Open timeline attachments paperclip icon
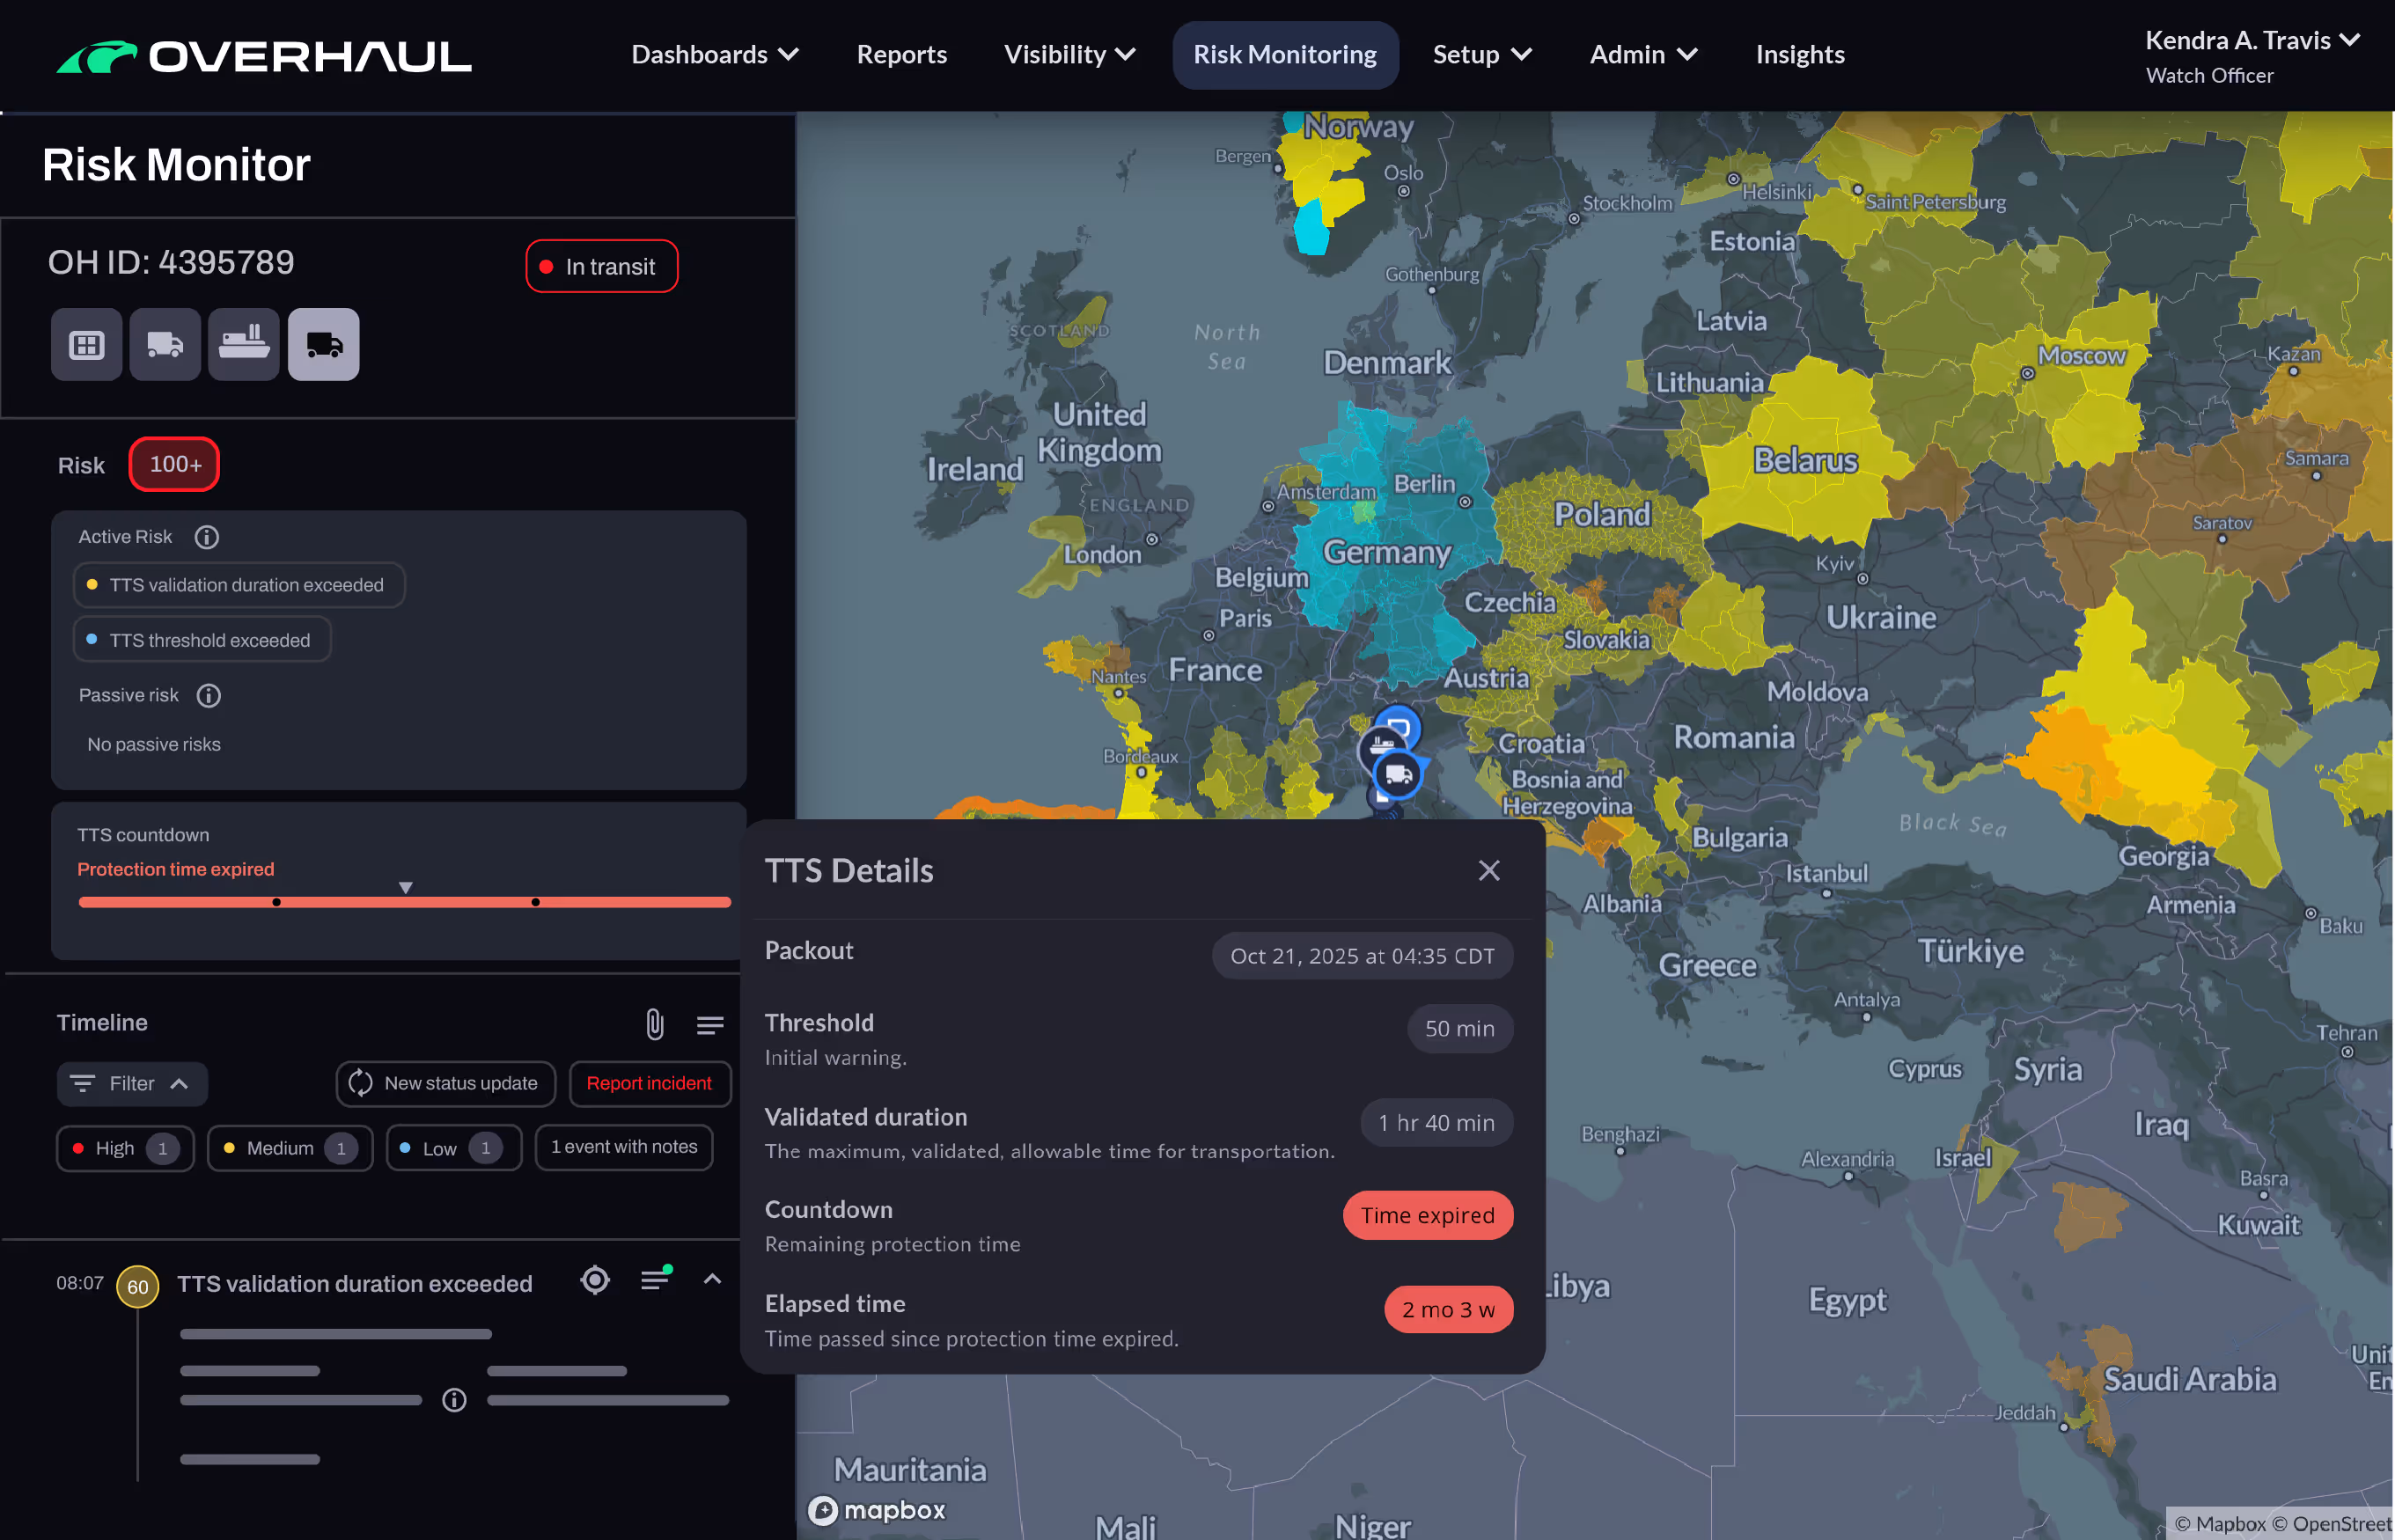 pyautogui.click(x=654, y=1024)
